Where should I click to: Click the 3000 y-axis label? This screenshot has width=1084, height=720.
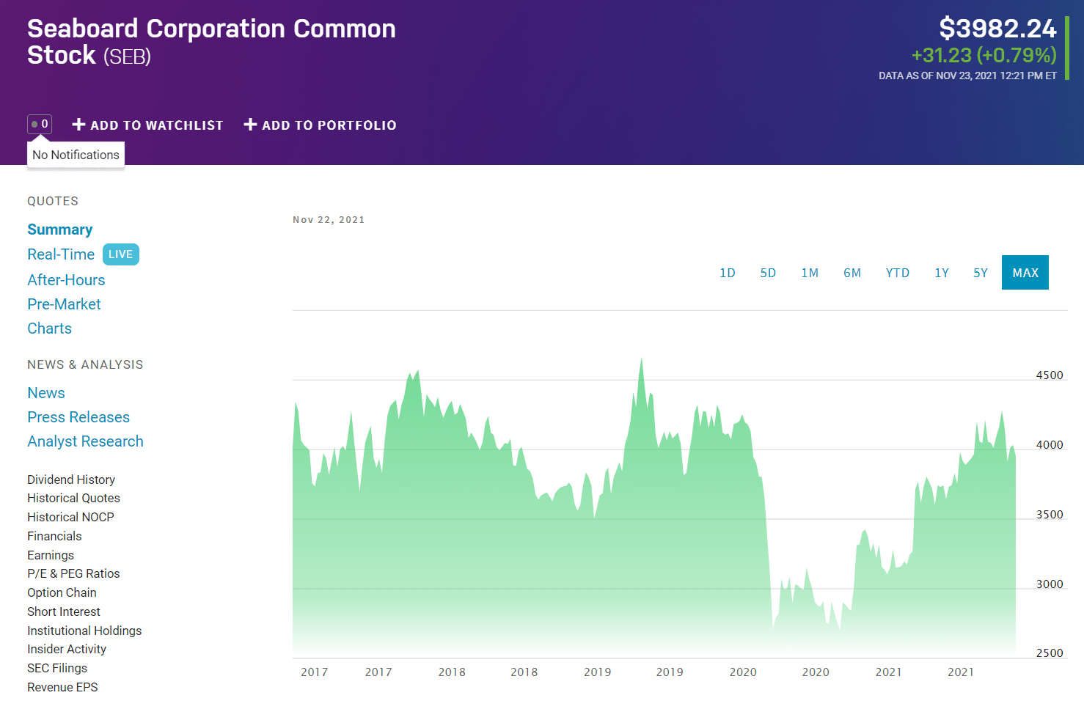1050,584
